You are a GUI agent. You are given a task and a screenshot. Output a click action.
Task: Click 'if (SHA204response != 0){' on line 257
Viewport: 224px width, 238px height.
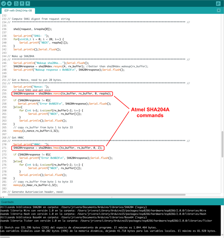32,100
